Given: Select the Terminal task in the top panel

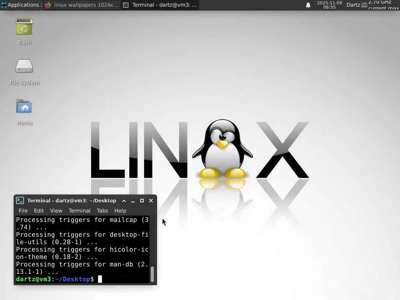Looking at the screenshot, I should [160, 5].
